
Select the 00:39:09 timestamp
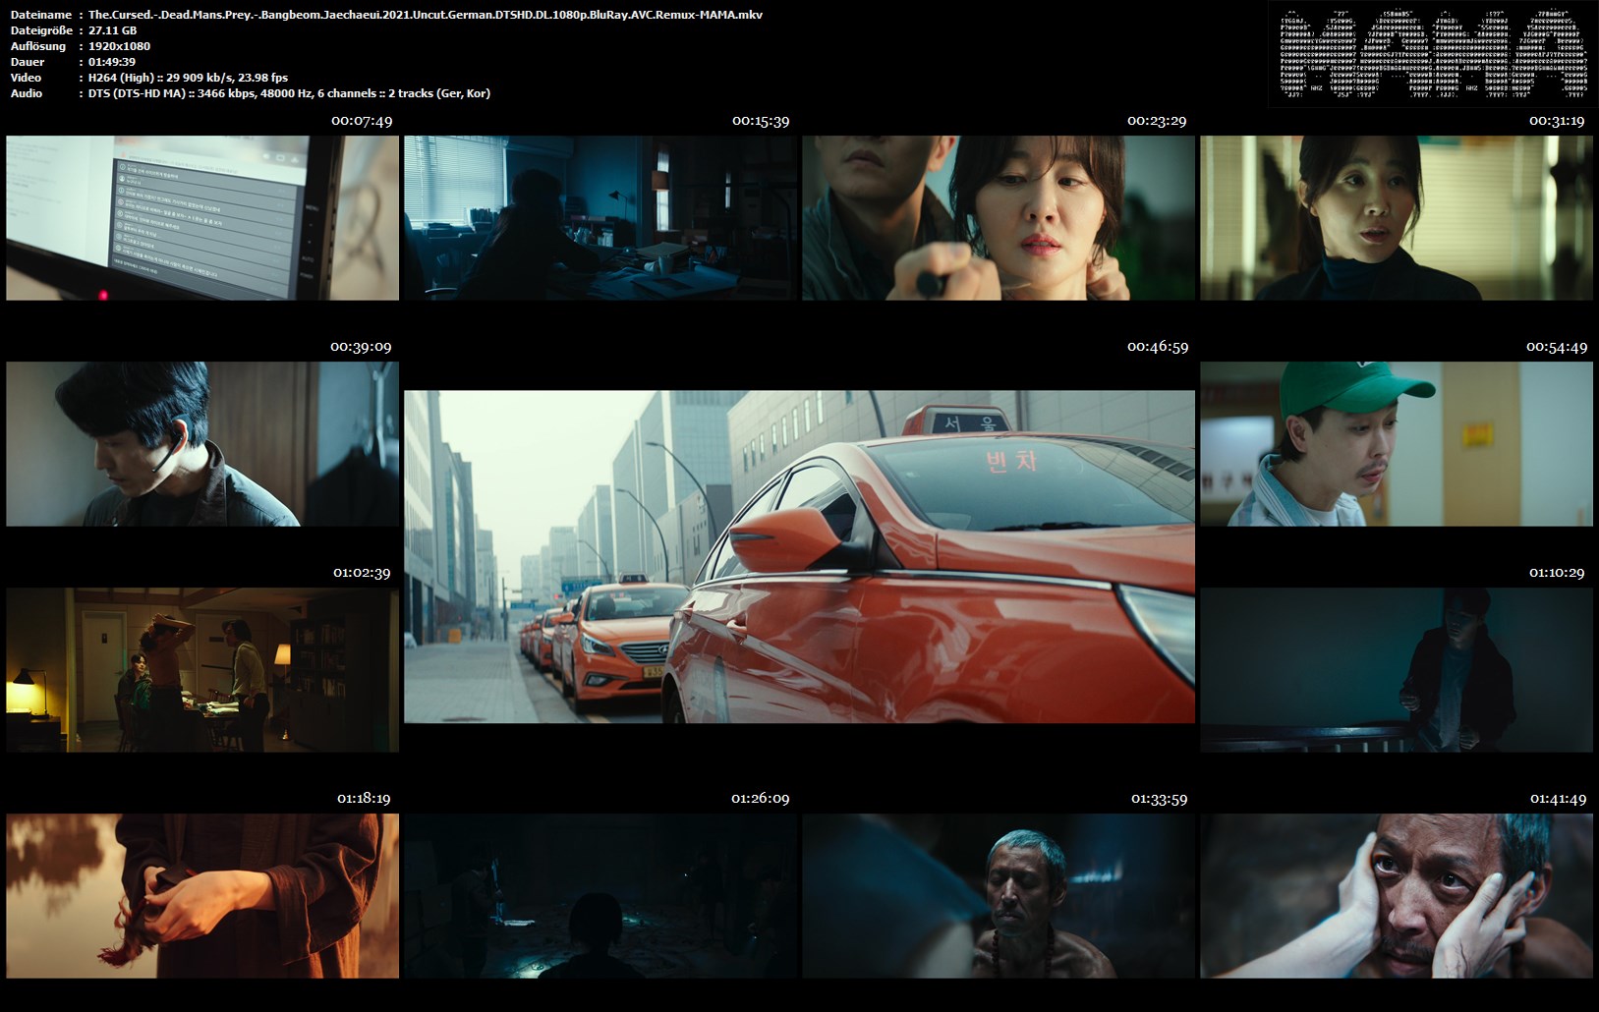[361, 347]
